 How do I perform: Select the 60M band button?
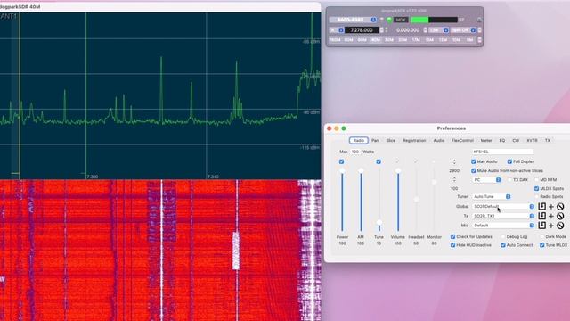(x=362, y=39)
